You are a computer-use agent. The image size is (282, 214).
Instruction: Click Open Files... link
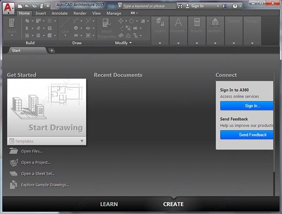point(32,151)
